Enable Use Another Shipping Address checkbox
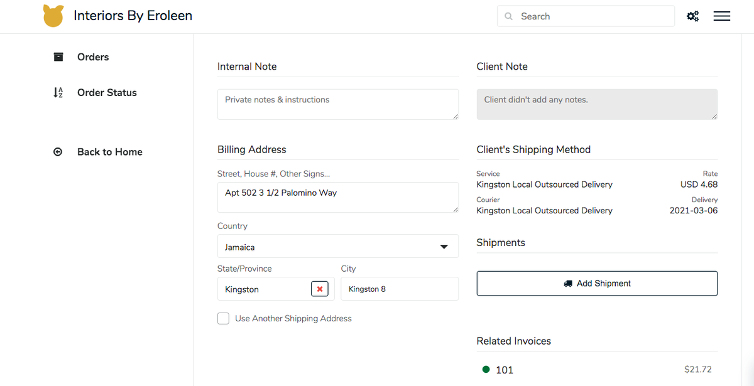Viewport: 754px width, 386px height. click(223, 318)
